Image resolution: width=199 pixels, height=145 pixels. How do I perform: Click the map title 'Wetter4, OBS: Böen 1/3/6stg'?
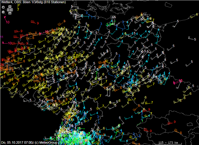click(22, 2)
